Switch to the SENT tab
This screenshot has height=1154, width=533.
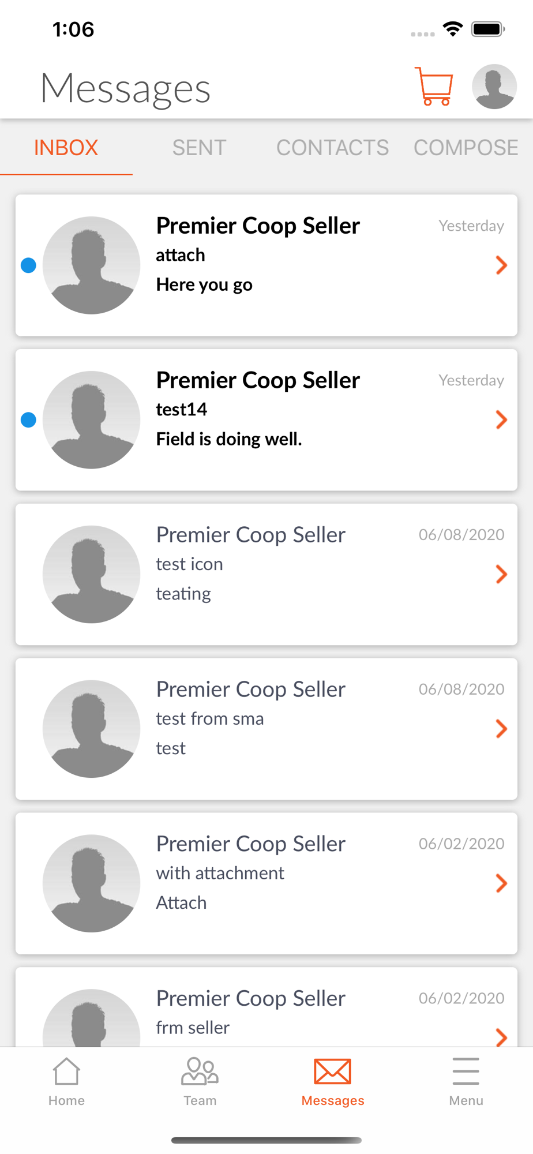tap(199, 148)
